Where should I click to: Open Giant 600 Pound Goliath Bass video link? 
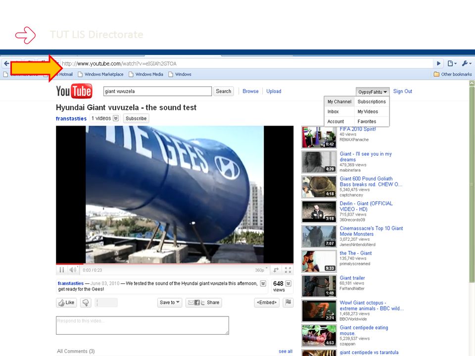[x=371, y=181]
